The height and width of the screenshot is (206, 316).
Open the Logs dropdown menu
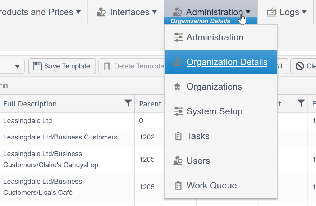coord(287,12)
